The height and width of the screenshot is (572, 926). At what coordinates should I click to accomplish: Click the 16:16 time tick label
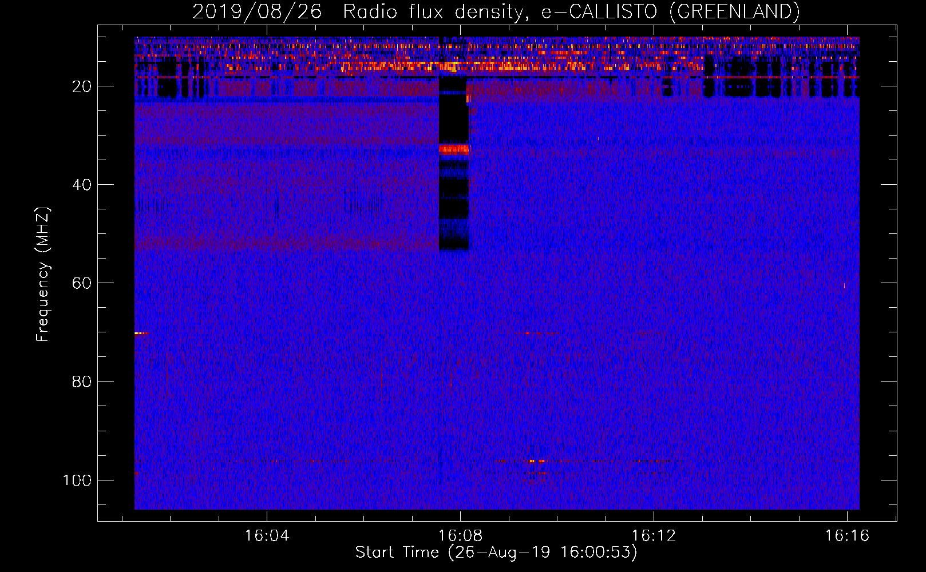tap(846, 536)
